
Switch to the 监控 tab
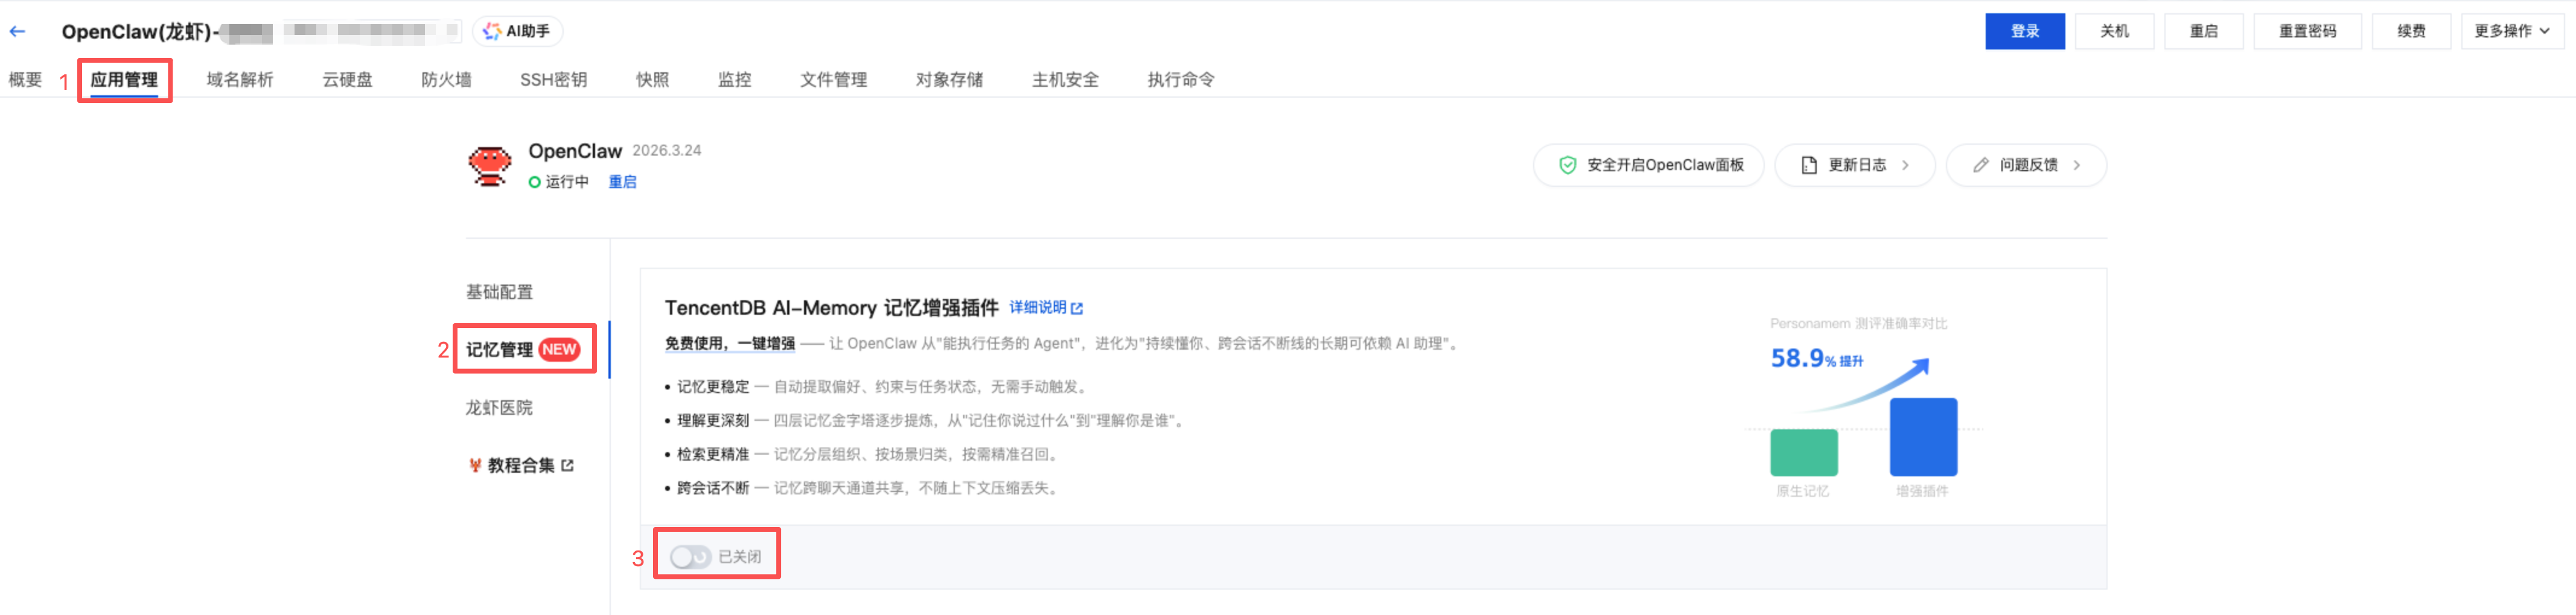[x=734, y=79]
